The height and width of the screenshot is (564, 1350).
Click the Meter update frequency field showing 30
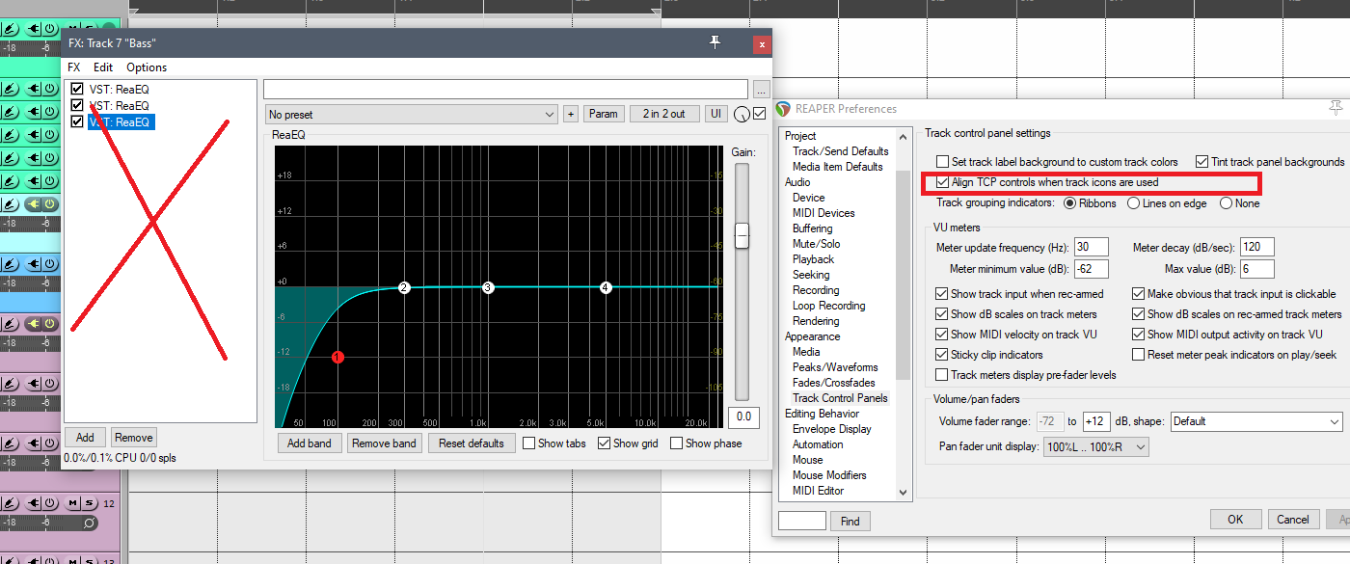pyautogui.click(x=1092, y=248)
